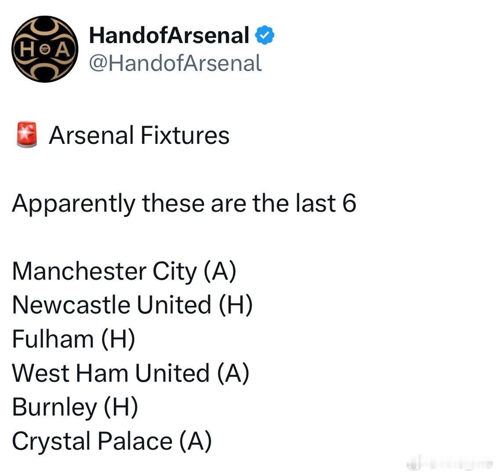Click the letter A in the avatar logo

point(62,50)
